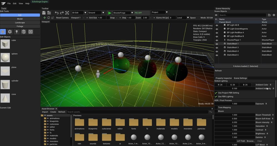Click the light bulb icon in Edit Tools

[x=17, y=32]
